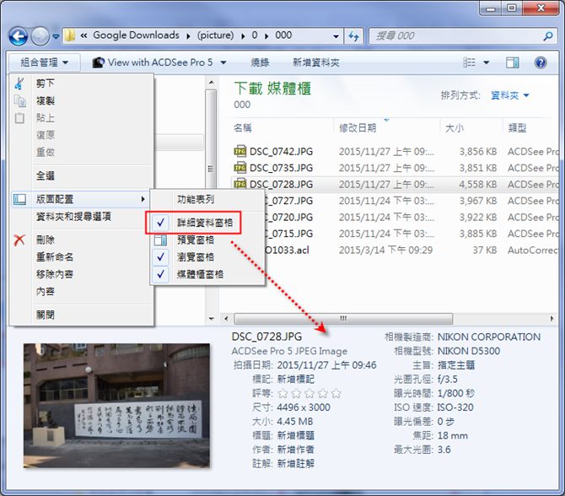This screenshot has width=565, height=496.
Task: Click 功能表列 in the layout submenu
Action: click(207, 199)
